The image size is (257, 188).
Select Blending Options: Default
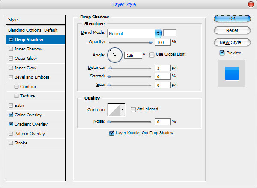36,30
